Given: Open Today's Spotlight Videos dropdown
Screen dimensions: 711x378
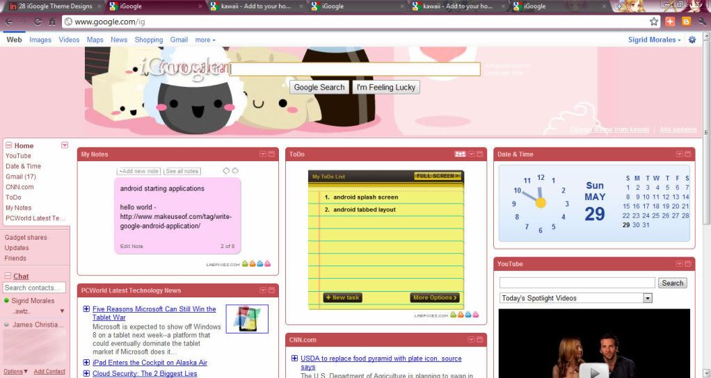Looking at the screenshot, I should click(x=576, y=298).
